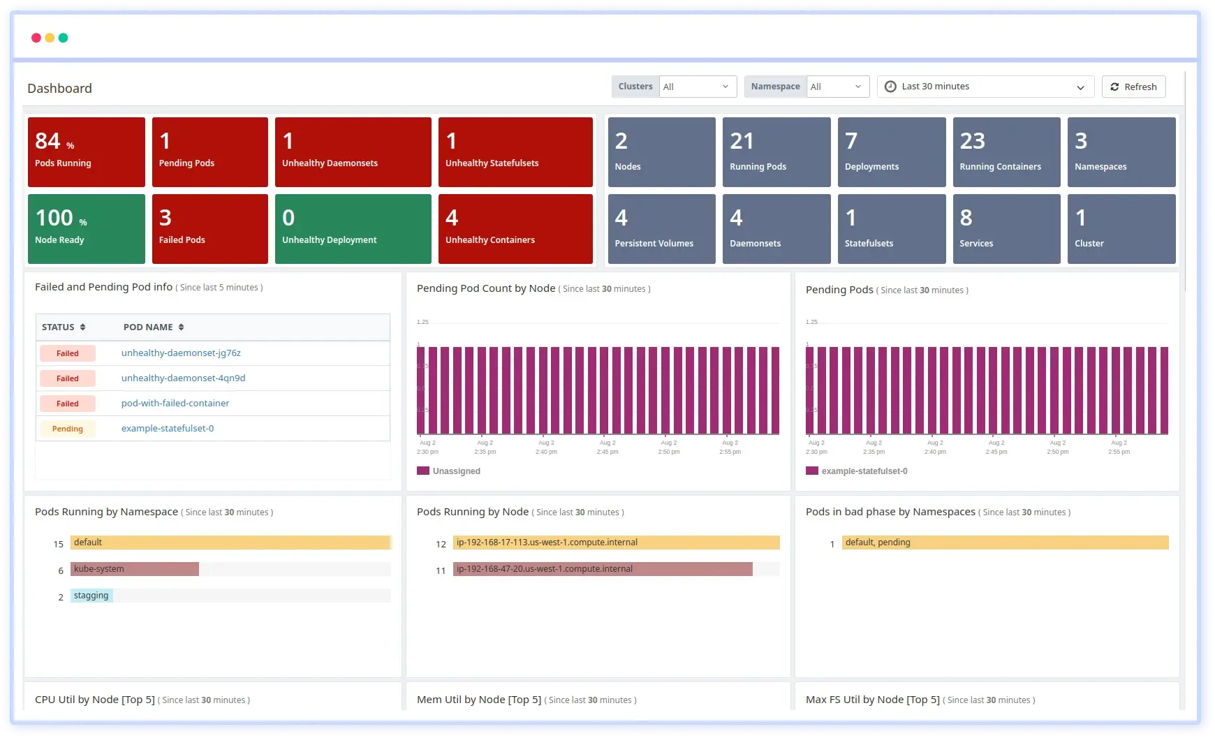The image size is (1215, 738).
Task: Toggle the Unassigned legend swatch
Action: pos(423,471)
